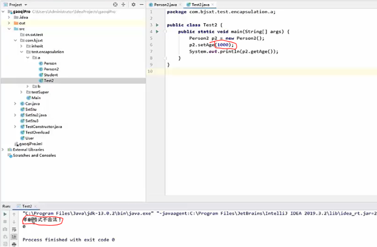Image resolution: width=377 pixels, height=247 pixels.
Task: Collapse the src folder
Action: pyautogui.click(x=9, y=29)
